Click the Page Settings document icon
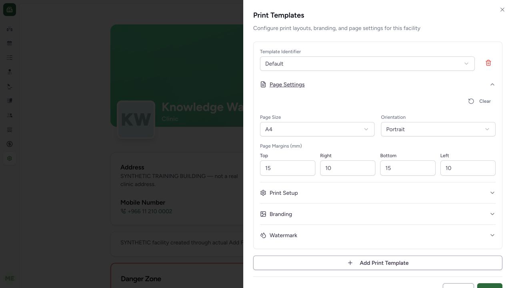 (x=263, y=84)
